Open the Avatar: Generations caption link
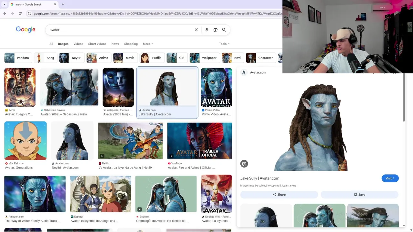 pyautogui.click(x=19, y=168)
